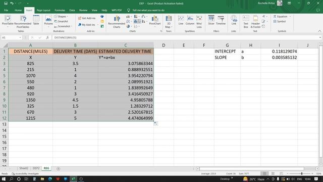Click the Slicer filter icon
The width and height of the screenshot is (323, 182).
(211, 20)
